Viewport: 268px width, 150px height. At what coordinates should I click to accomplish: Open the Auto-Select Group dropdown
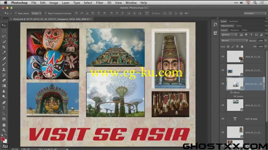coord(37,13)
